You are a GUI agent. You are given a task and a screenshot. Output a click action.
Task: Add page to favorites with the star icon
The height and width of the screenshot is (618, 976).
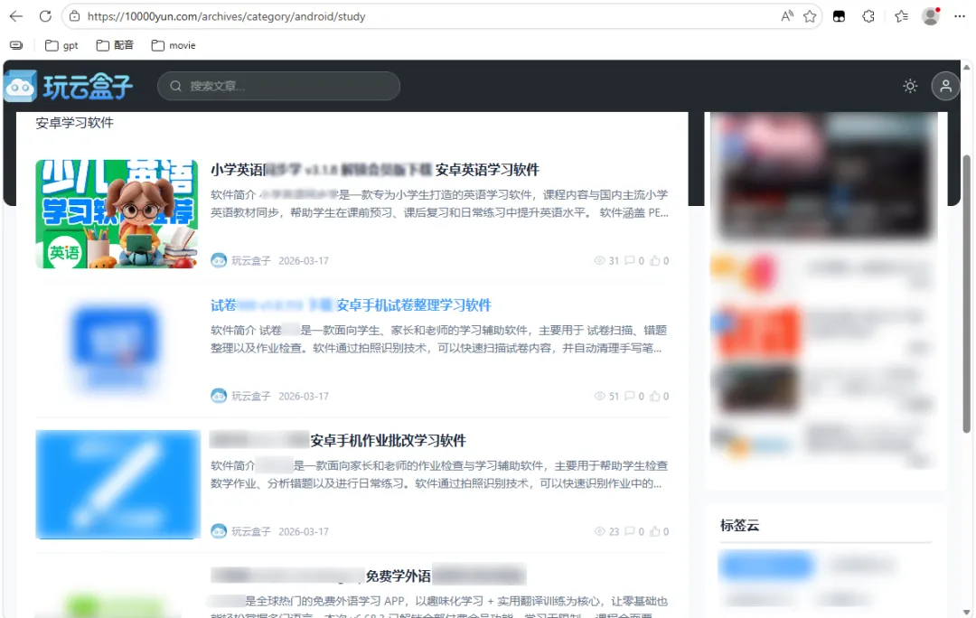810,17
